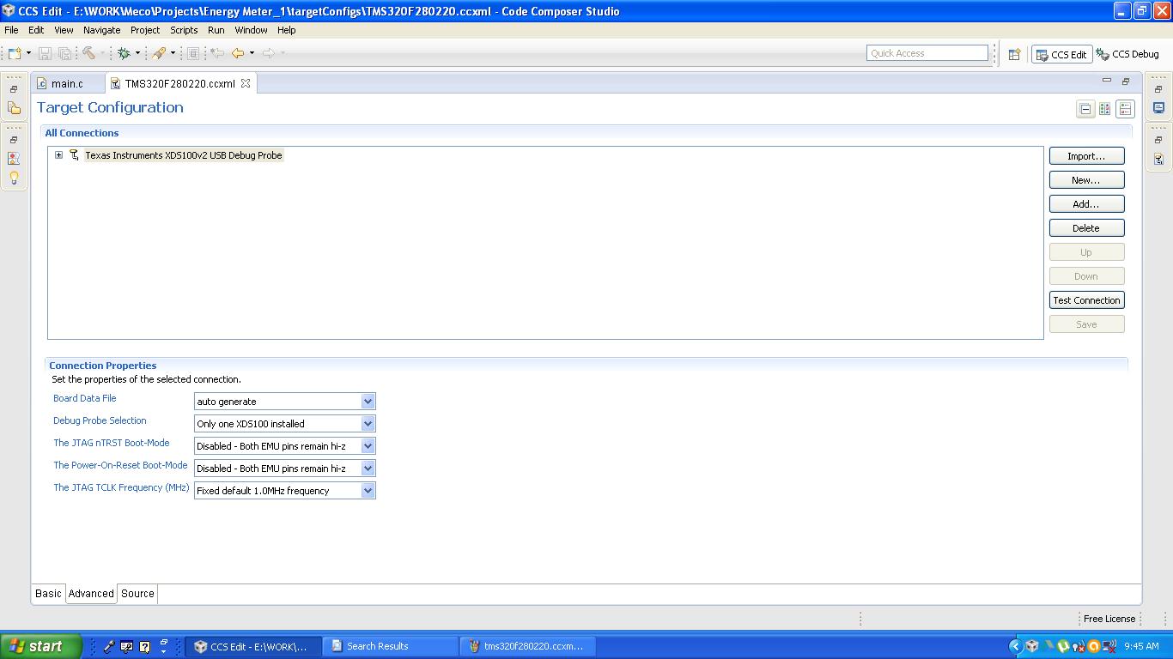Click the New file toolbar icon
Viewport: 1173px width, 659px height.
pyautogui.click(x=15, y=53)
